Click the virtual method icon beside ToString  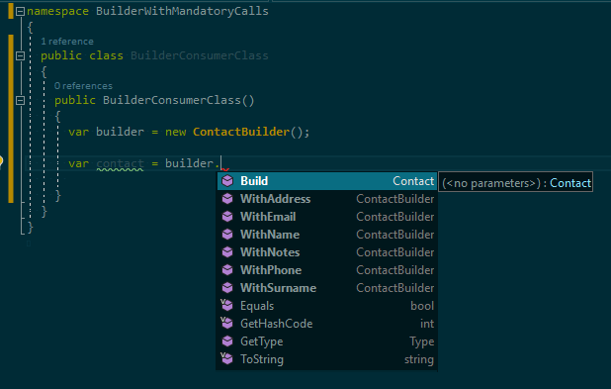coord(226,359)
